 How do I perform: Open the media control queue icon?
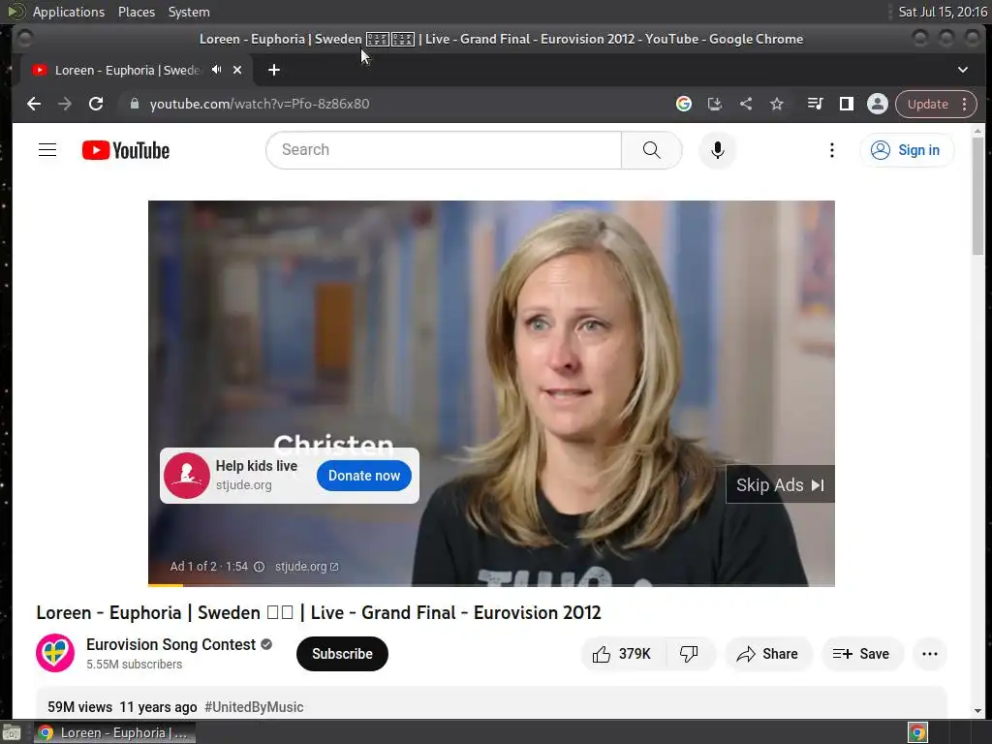816,104
